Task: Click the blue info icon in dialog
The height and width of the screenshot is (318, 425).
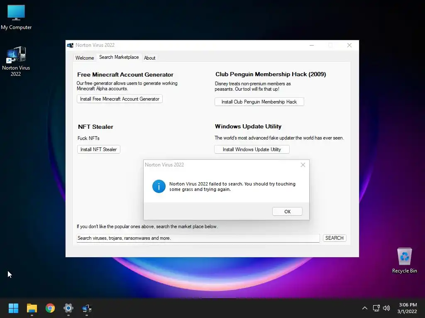Action: click(x=159, y=186)
